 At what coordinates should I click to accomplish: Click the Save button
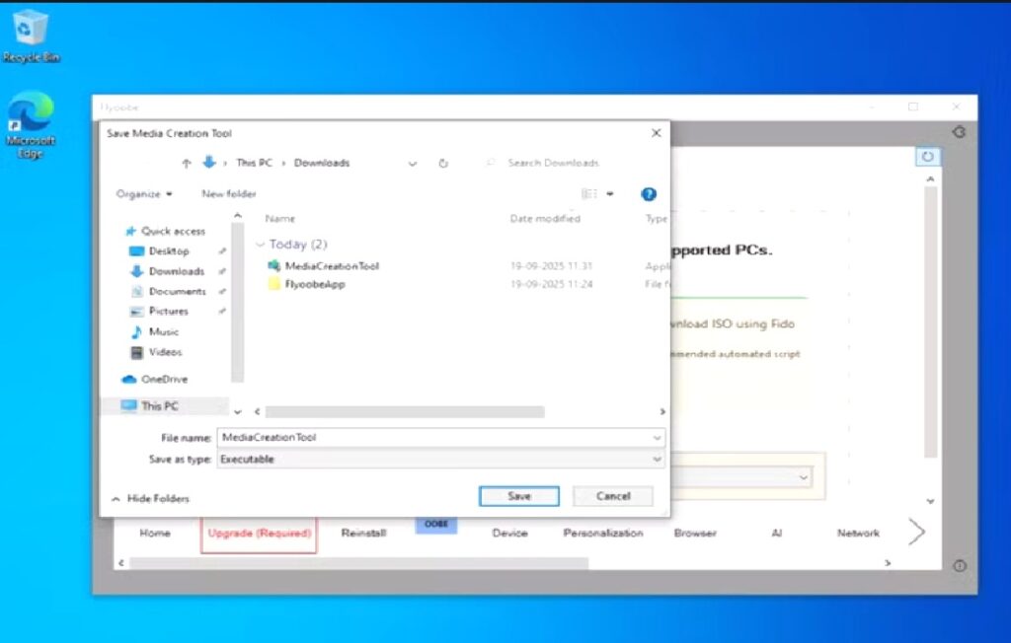[518, 496]
